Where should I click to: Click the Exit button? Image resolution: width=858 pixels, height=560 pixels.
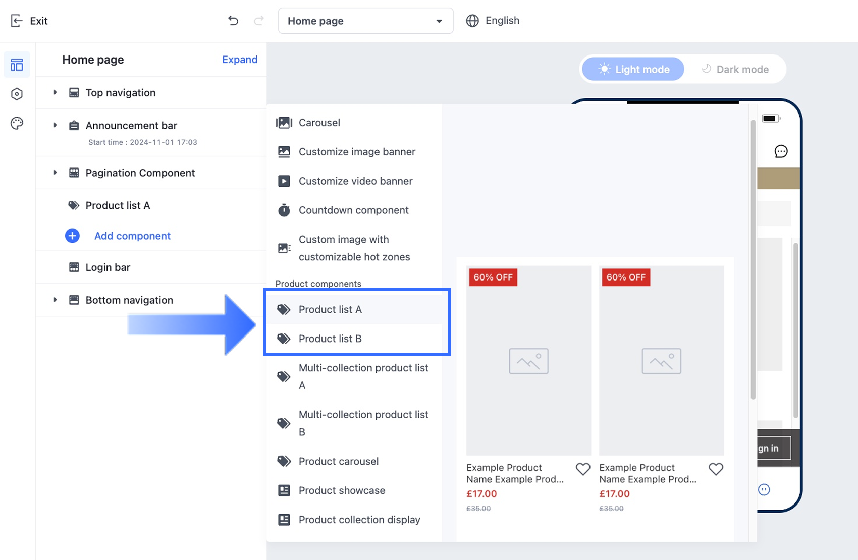pyautogui.click(x=29, y=21)
